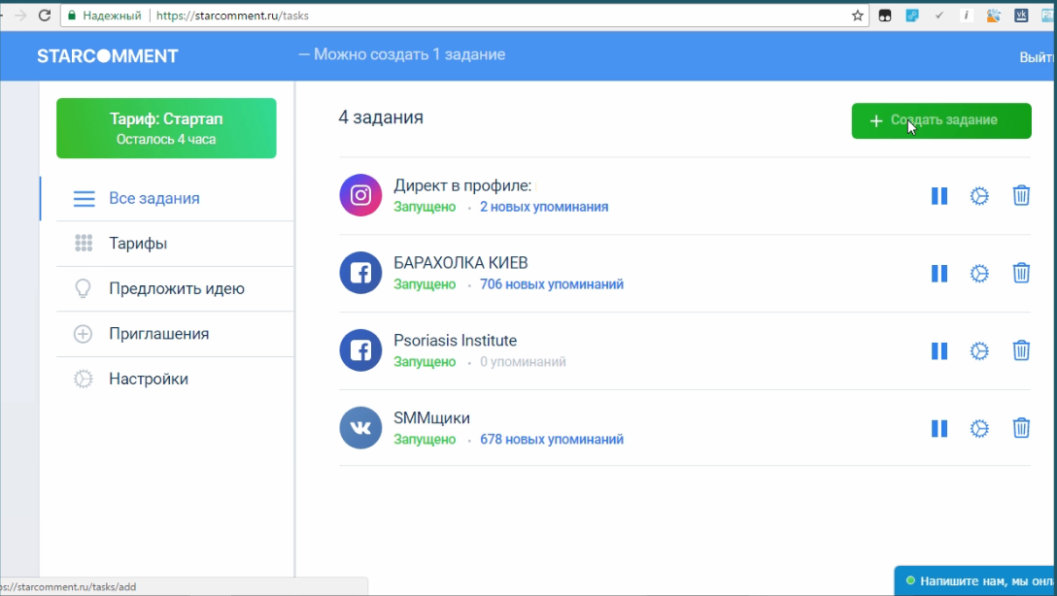Click the Instagram icon of Директ в профиле task
The width and height of the screenshot is (1057, 596).
(360, 195)
